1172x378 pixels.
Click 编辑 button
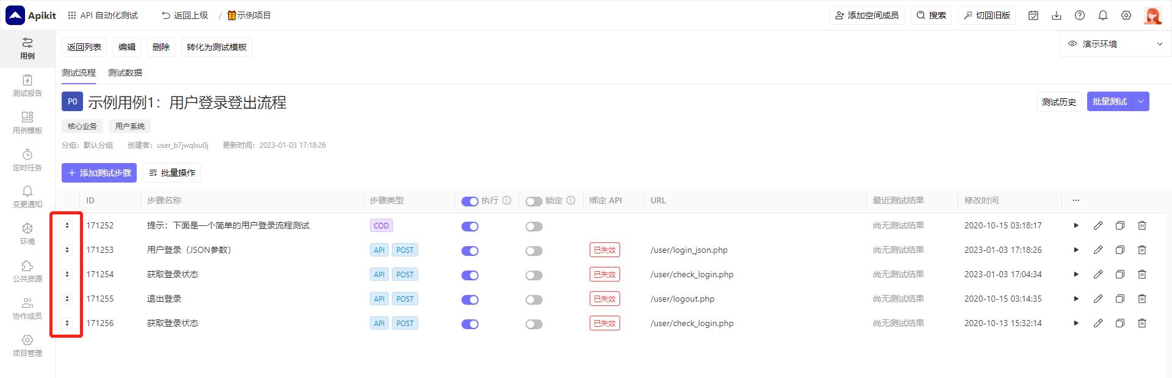pyautogui.click(x=127, y=47)
